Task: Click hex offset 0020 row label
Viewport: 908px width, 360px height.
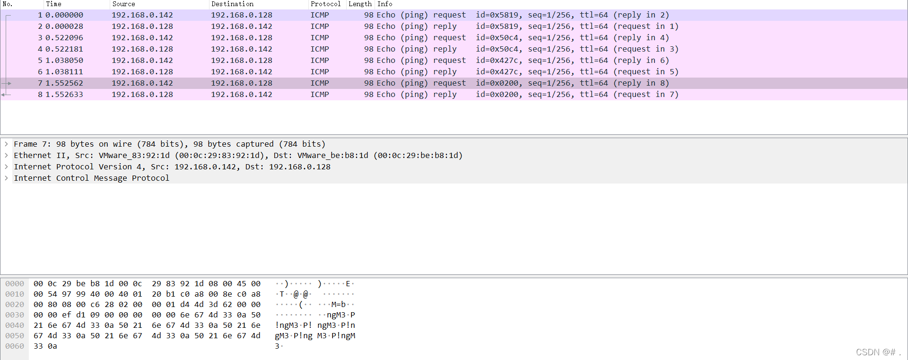Action: [15, 305]
